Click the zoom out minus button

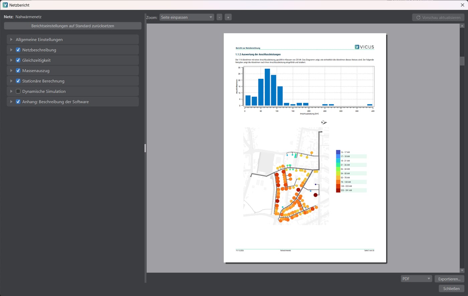tap(219, 17)
